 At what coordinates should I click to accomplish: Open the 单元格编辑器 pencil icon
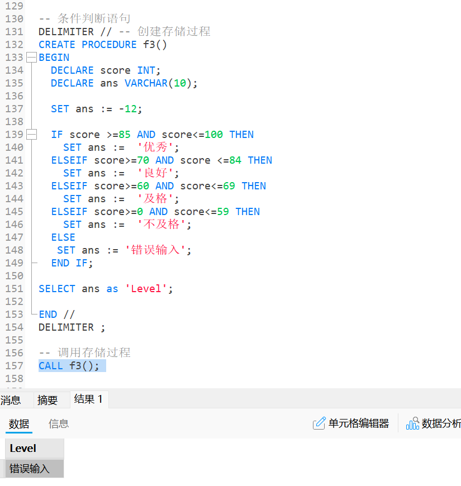coord(319,423)
